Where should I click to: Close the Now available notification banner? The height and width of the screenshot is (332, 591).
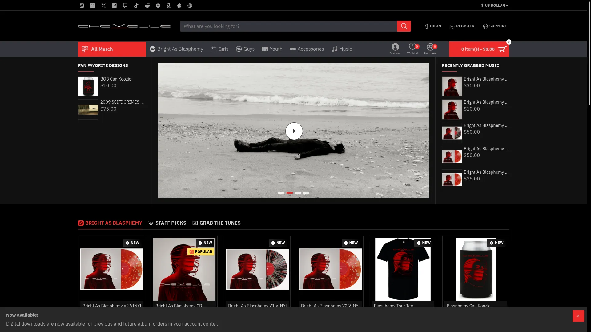[578, 316]
